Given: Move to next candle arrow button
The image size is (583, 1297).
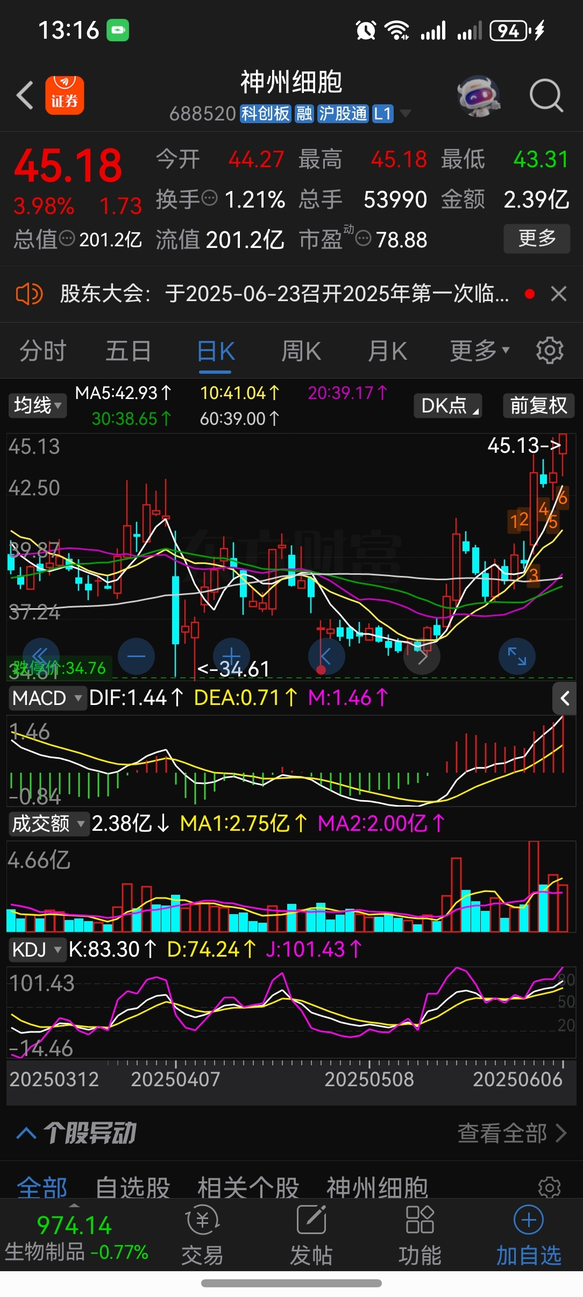Looking at the screenshot, I should [x=422, y=656].
